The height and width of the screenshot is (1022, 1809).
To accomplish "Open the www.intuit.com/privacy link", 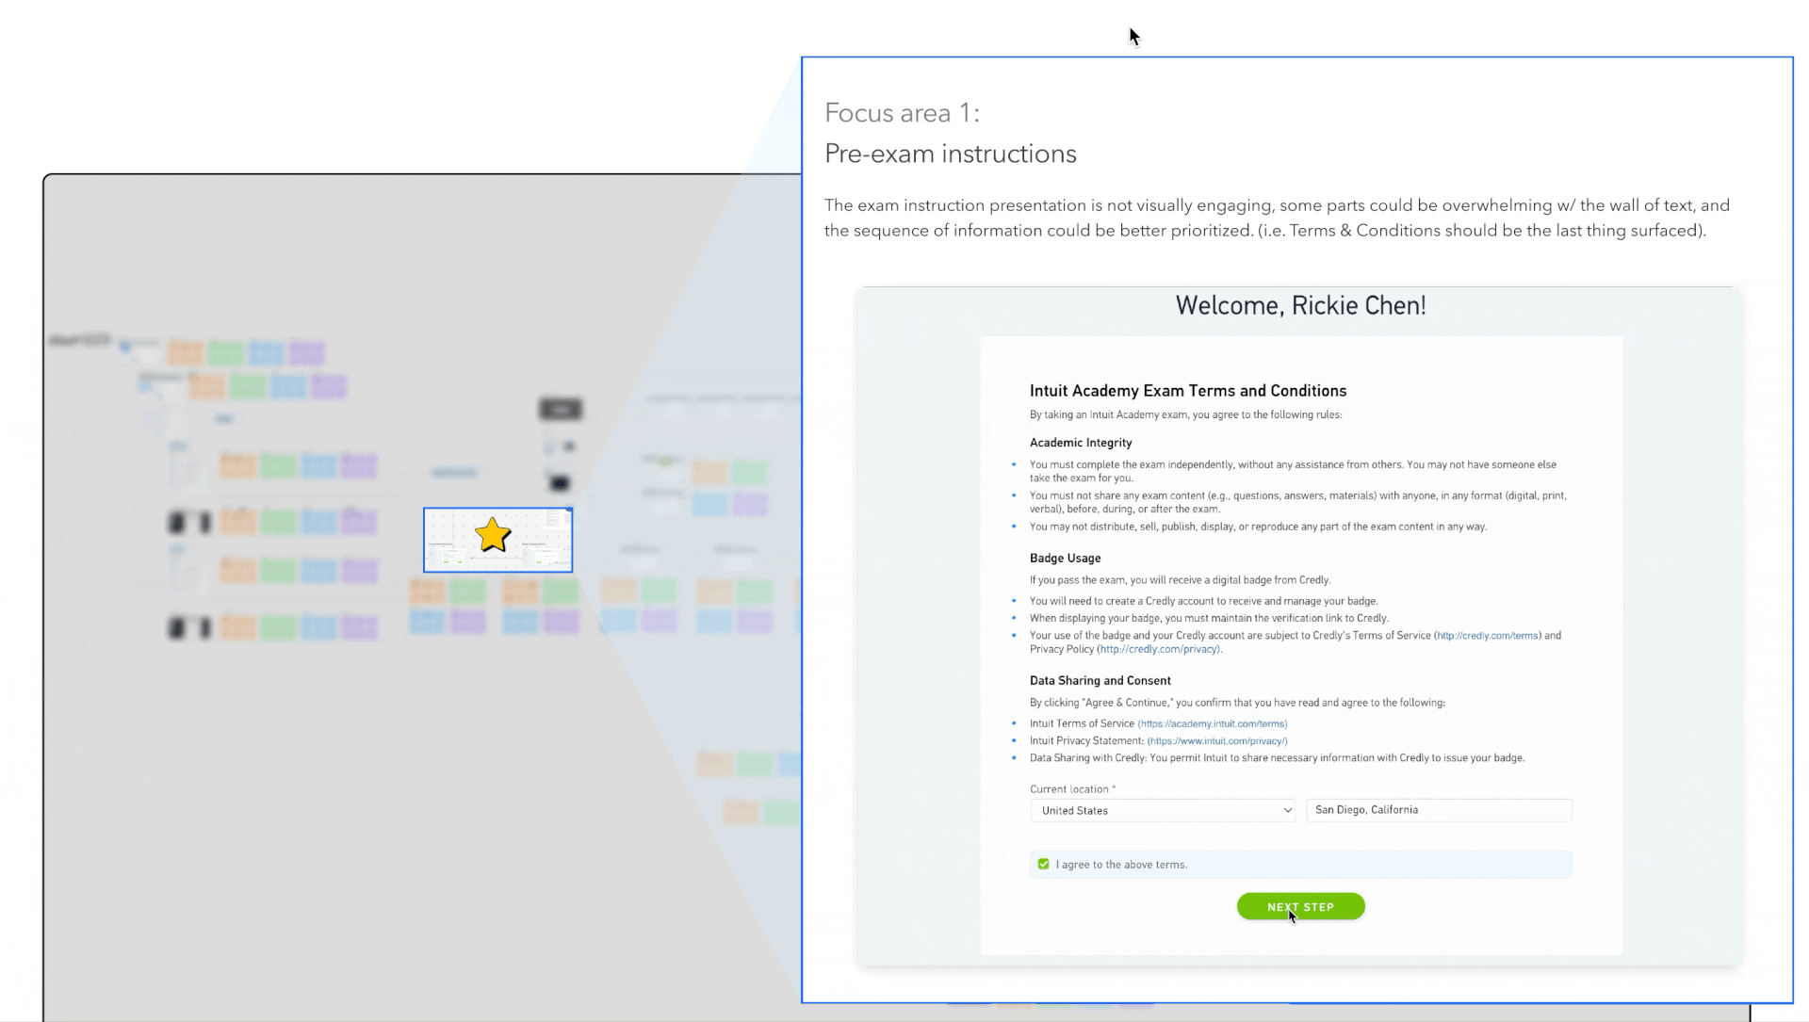I will (1216, 740).
